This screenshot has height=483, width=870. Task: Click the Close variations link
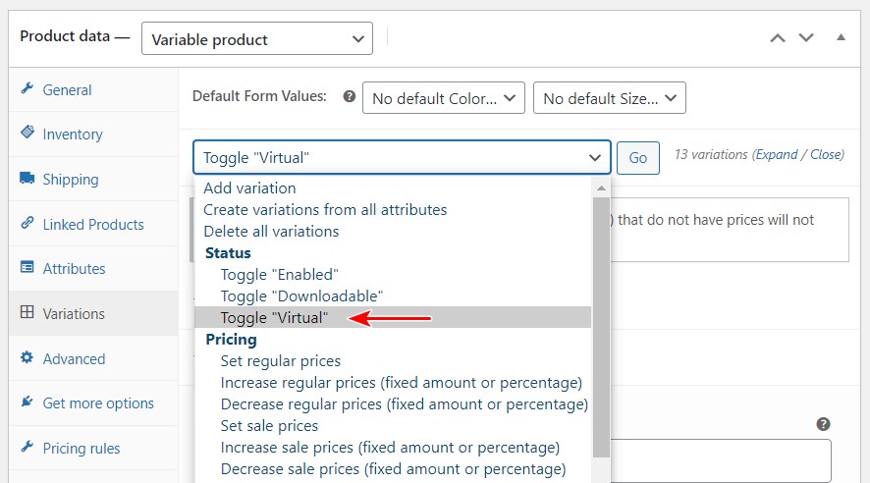pyautogui.click(x=826, y=155)
